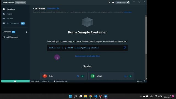Screen dimensions: 176x99
Task: Open the taskbar clock and date
Action: tap(167, 96)
